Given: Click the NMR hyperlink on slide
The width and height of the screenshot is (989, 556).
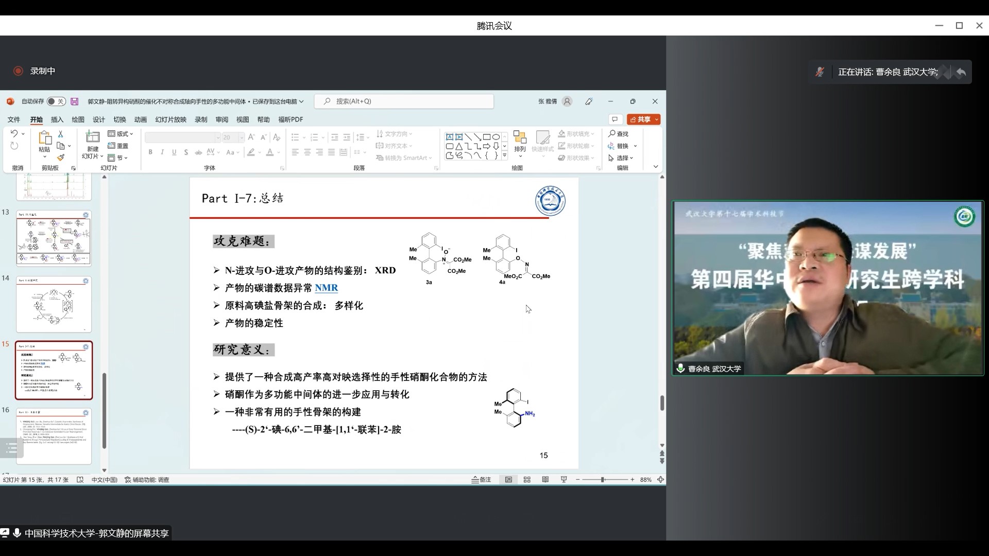Looking at the screenshot, I should (326, 288).
